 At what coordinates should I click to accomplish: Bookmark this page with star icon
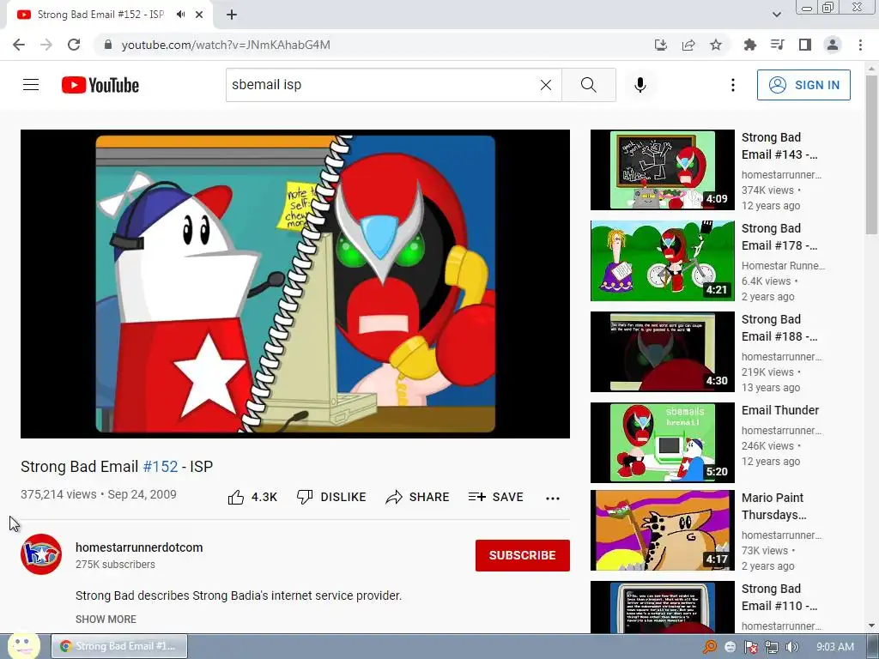point(716,45)
